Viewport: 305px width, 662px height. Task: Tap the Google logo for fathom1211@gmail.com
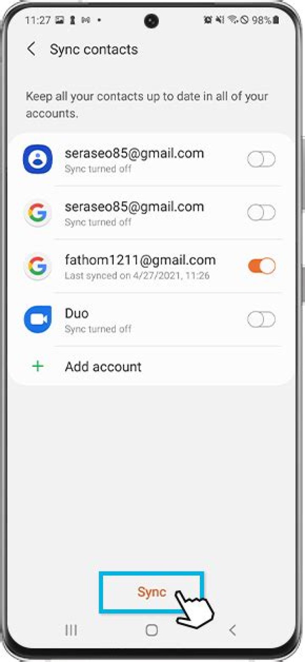tap(38, 266)
